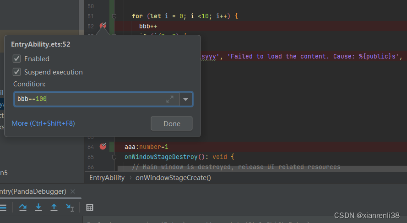Click code line aaa:number=1
This screenshot has height=223, width=407.
click(147, 147)
